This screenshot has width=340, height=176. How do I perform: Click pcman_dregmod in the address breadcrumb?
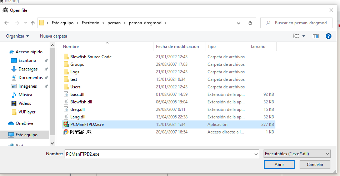tap(145, 23)
